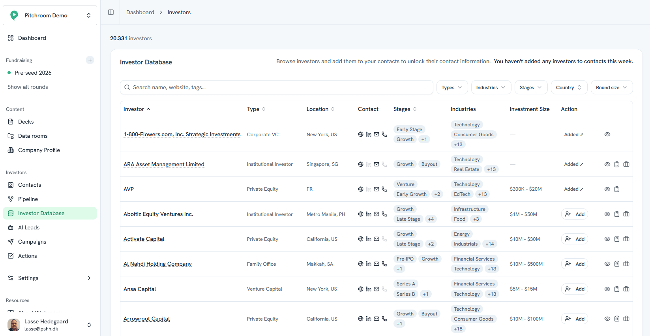
Task: Go to Dashboard in the sidebar
Action: pos(50,38)
